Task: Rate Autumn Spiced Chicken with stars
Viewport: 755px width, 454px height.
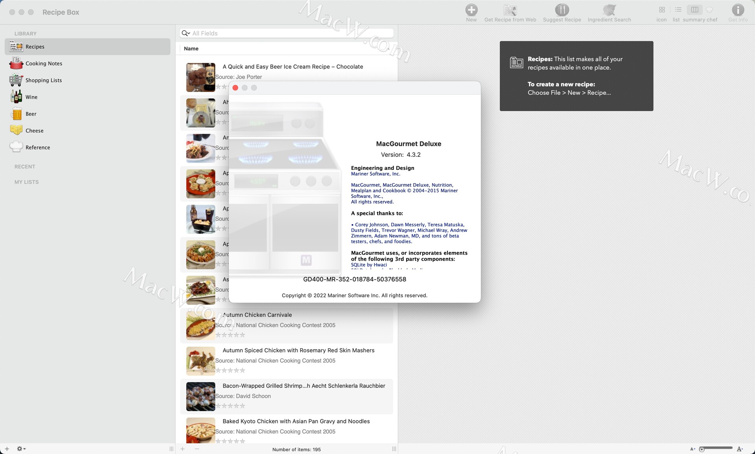Action: pyautogui.click(x=230, y=370)
